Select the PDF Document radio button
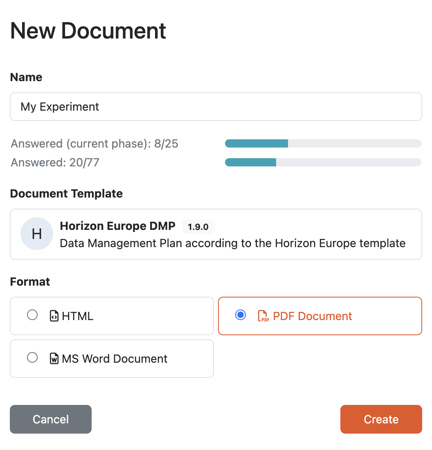The image size is (432, 450). [241, 315]
